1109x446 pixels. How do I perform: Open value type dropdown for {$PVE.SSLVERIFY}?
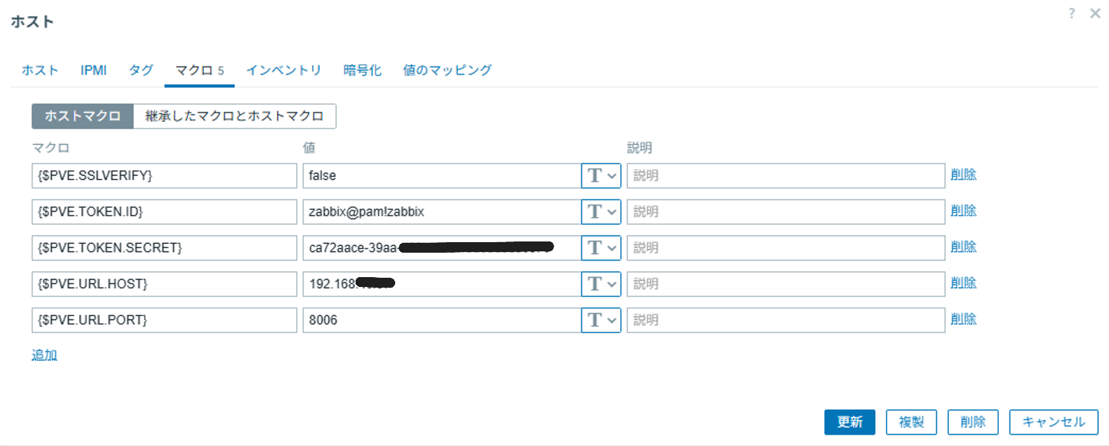(x=601, y=175)
